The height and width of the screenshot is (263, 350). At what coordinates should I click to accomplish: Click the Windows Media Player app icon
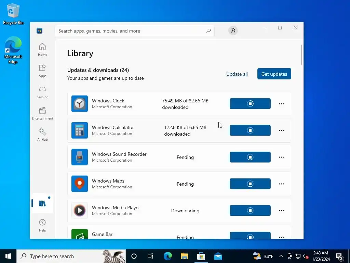pyautogui.click(x=79, y=211)
